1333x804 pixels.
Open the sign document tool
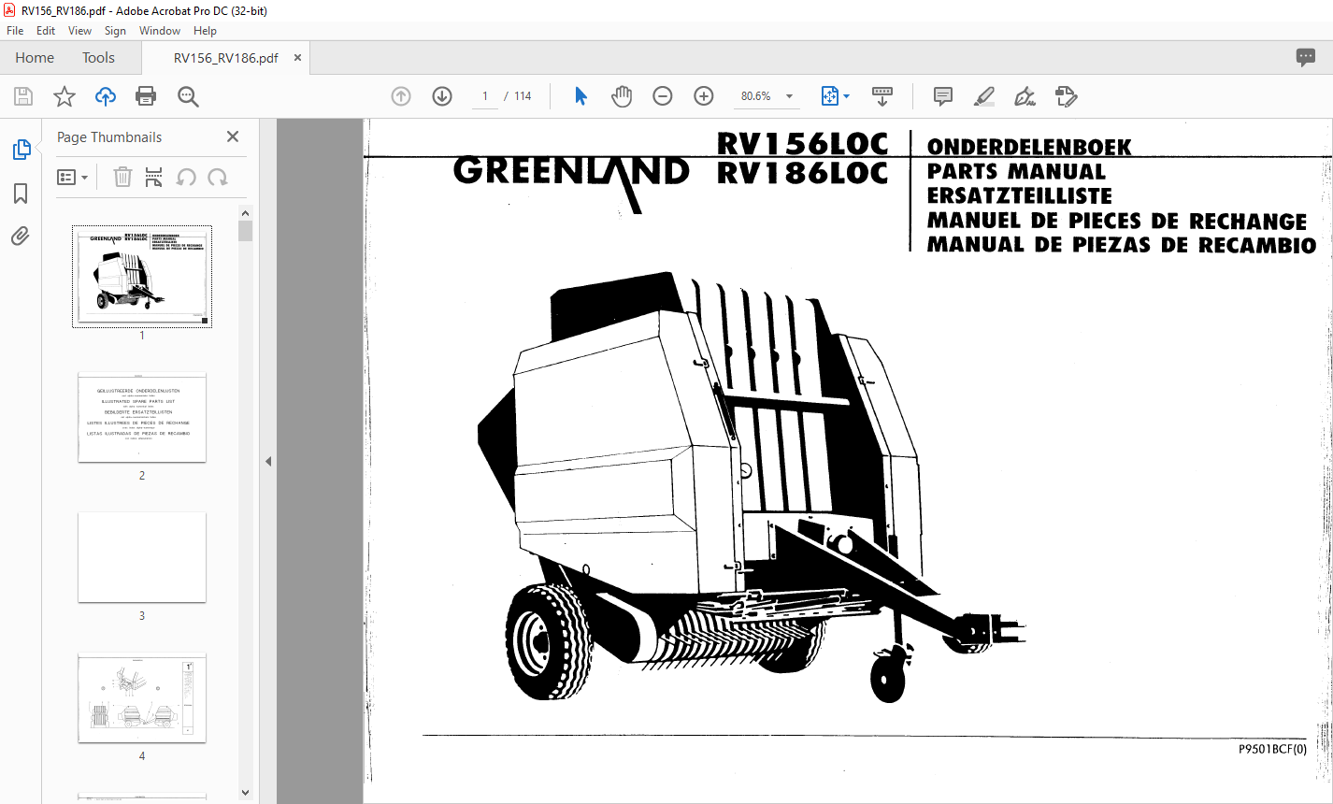1025,96
